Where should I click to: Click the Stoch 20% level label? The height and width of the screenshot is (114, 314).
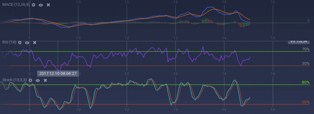(x=306, y=102)
